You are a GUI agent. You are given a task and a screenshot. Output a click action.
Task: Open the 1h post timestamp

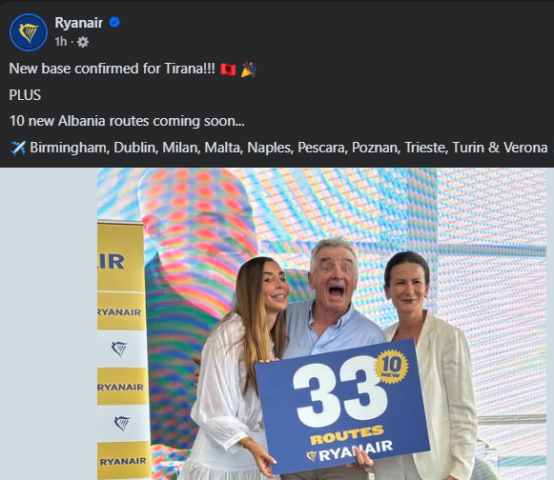(x=61, y=42)
